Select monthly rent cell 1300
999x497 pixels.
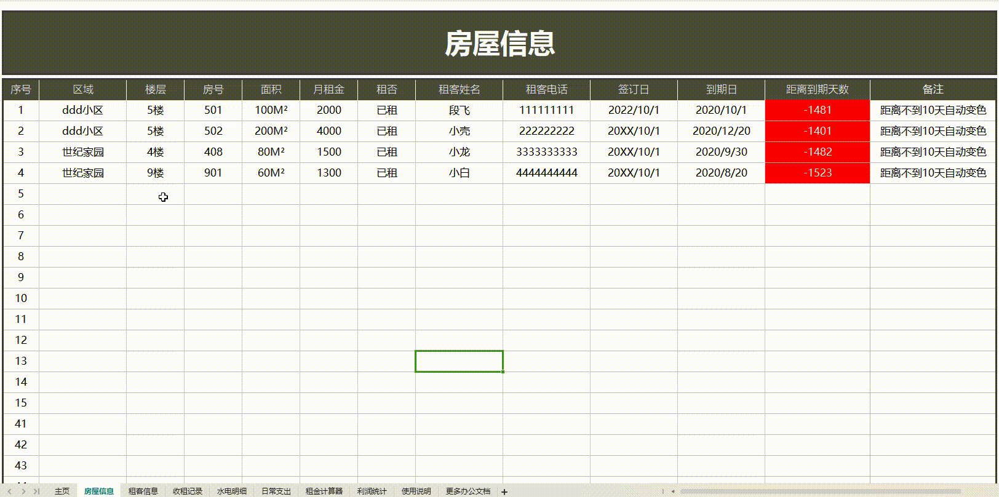click(x=329, y=173)
